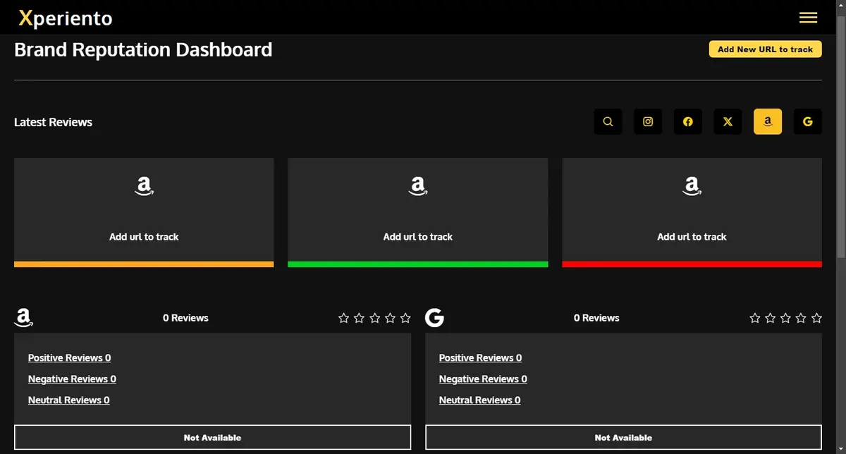This screenshot has height=454, width=846.
Task: Click the Xperiento logo
Action: coord(65,18)
